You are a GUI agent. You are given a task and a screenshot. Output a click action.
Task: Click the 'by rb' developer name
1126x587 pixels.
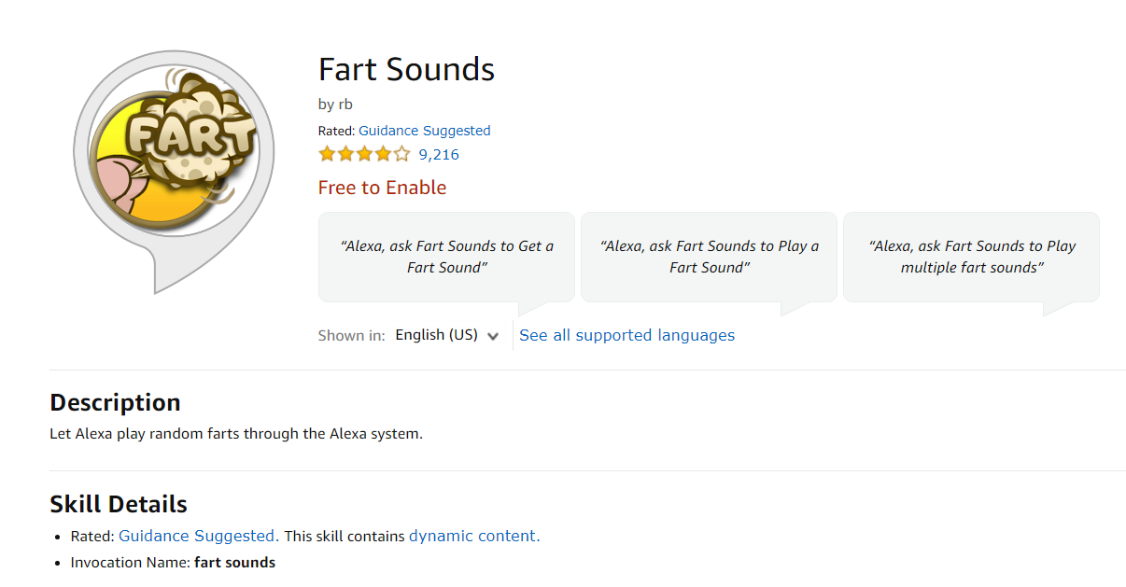click(335, 104)
